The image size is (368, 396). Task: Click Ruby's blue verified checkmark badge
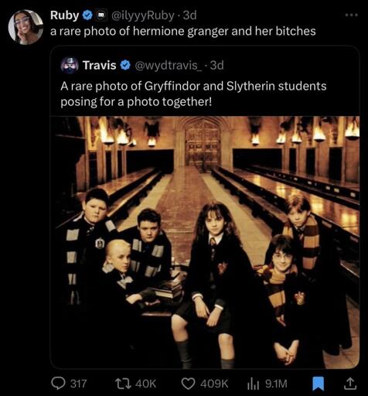(87, 15)
